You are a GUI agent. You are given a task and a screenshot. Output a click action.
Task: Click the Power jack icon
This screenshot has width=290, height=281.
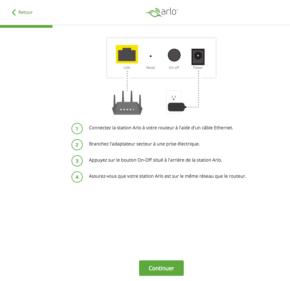coord(198,57)
